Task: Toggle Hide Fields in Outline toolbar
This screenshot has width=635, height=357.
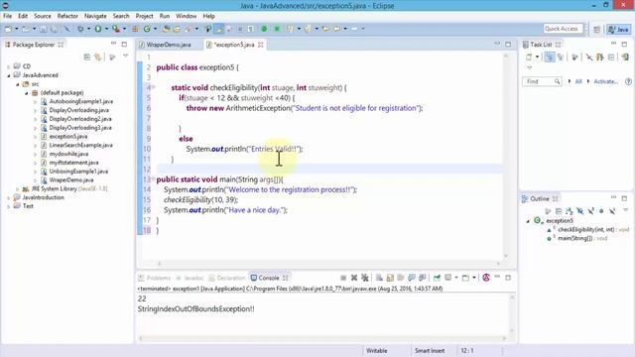Action: [x=579, y=211]
